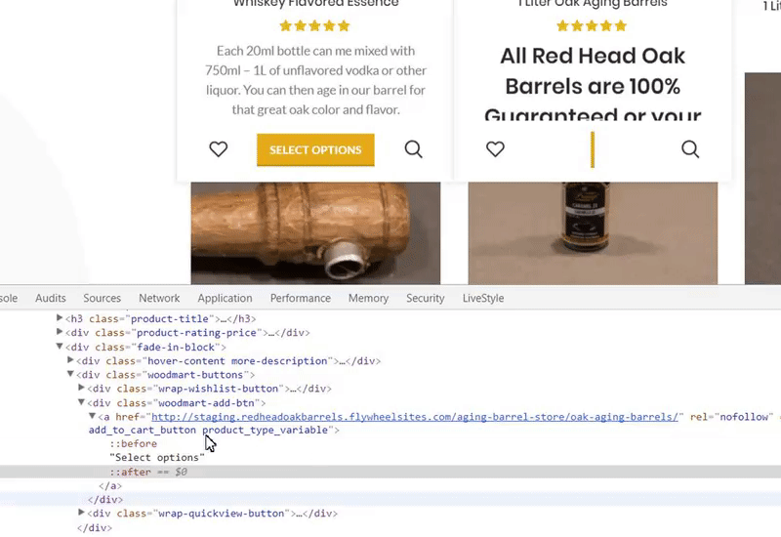Click the "Each 20ml bottle" description text
Screen dimensions: 781x537
point(315,80)
